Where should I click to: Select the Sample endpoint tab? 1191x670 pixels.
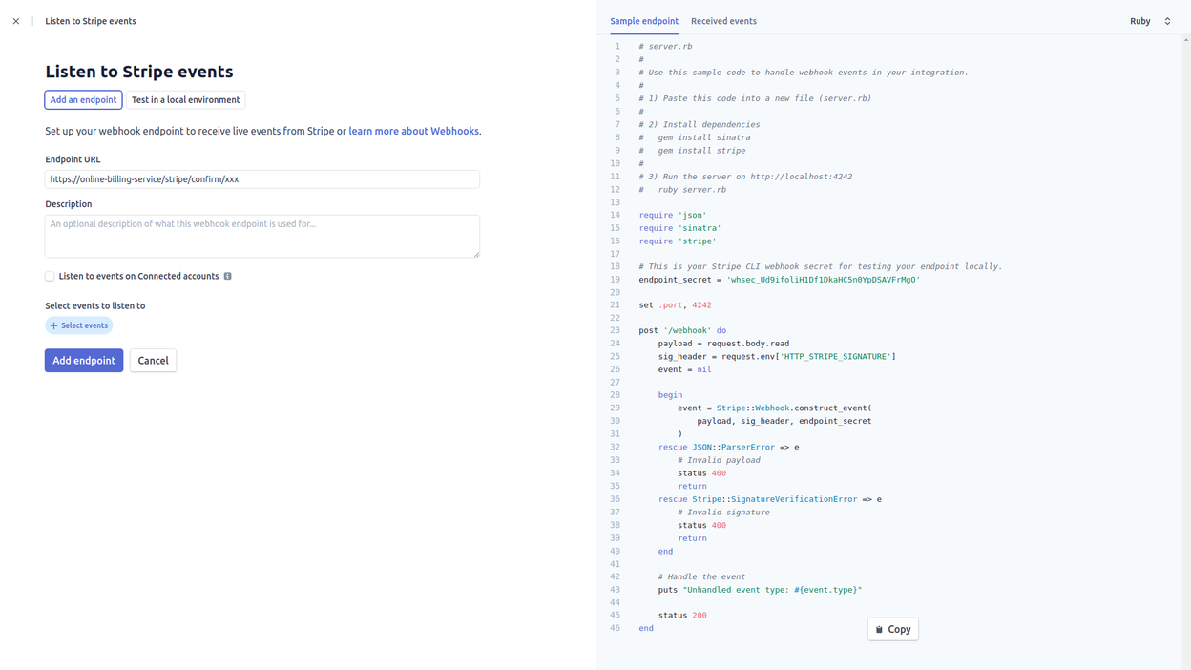(644, 21)
